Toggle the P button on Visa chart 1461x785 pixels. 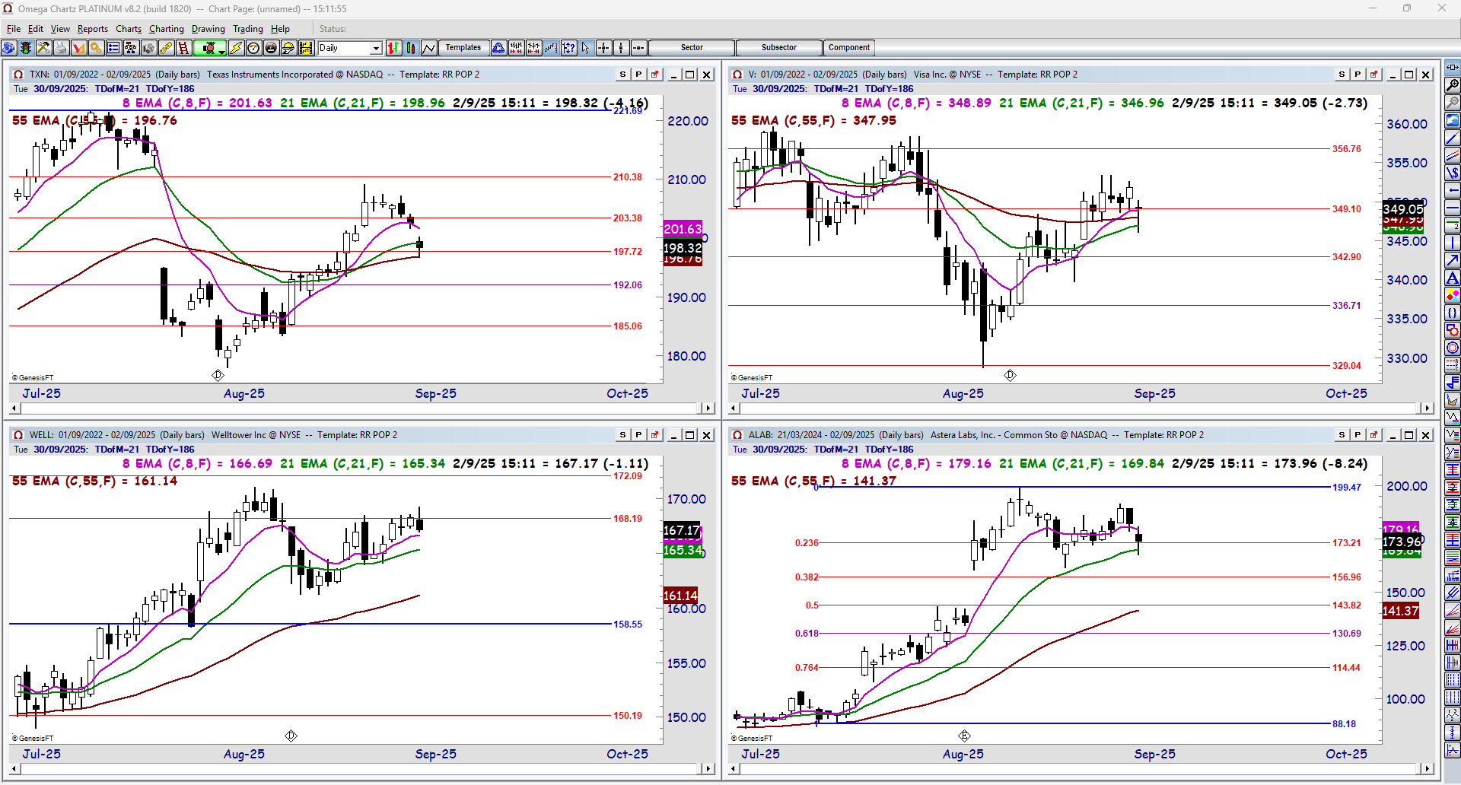[x=1358, y=75]
